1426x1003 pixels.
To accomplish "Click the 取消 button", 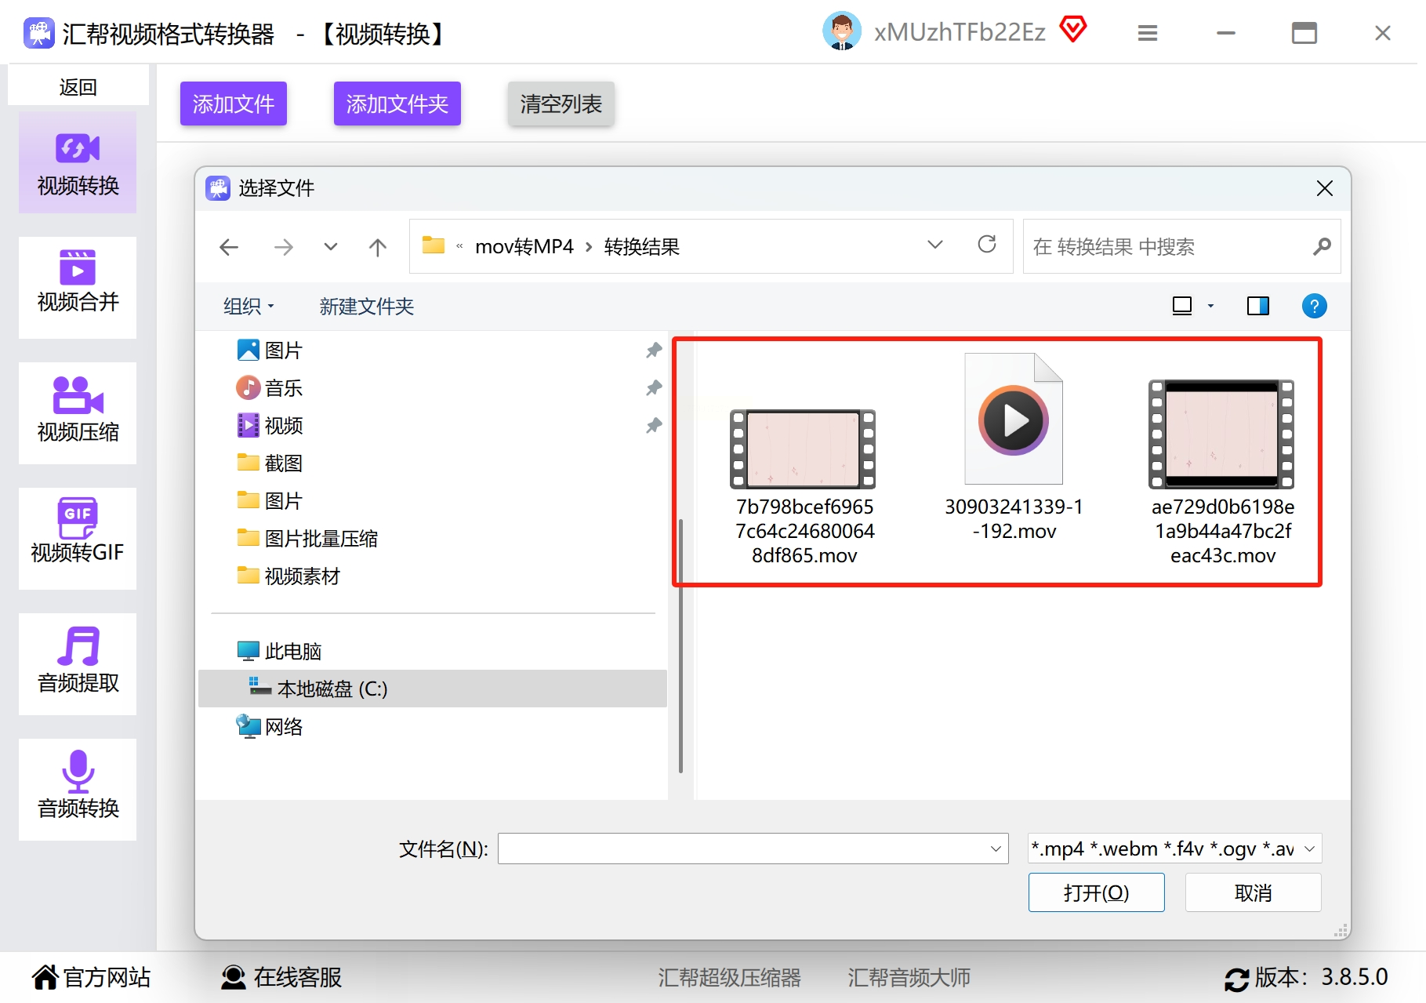I will [x=1253, y=892].
